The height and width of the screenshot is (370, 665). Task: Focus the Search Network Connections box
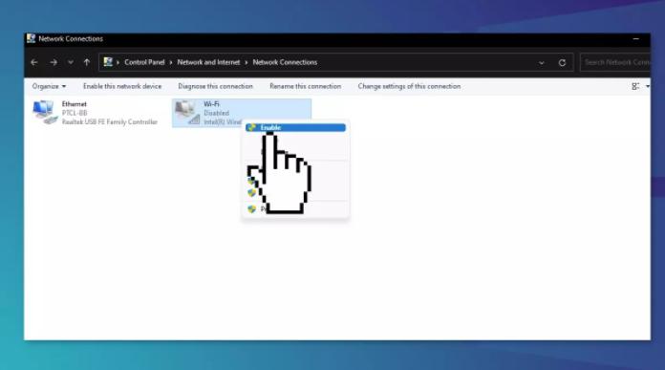point(615,62)
